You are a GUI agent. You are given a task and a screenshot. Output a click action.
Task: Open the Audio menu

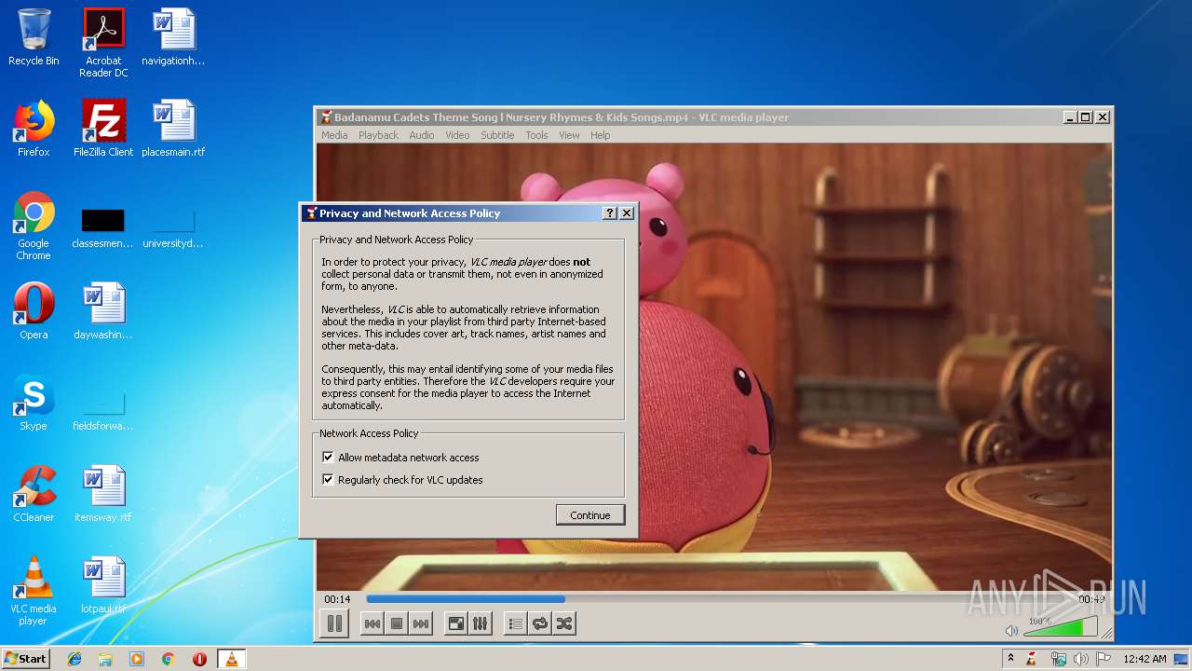422,135
